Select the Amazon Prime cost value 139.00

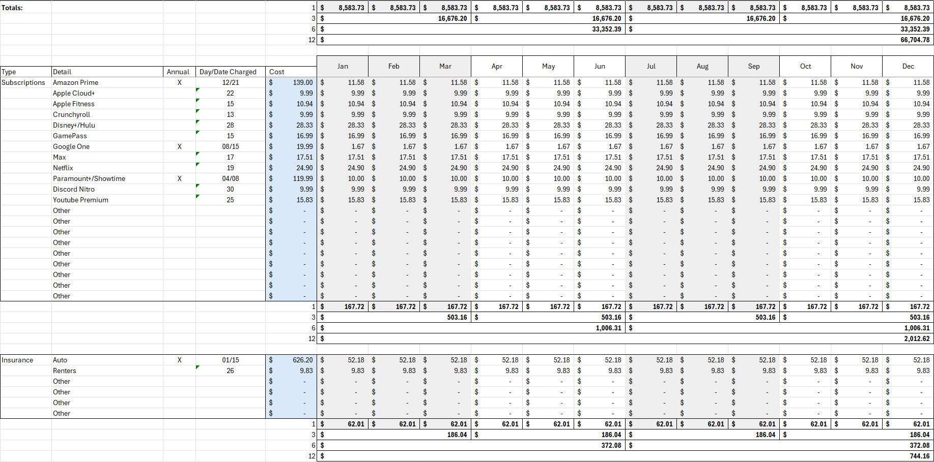291,82
